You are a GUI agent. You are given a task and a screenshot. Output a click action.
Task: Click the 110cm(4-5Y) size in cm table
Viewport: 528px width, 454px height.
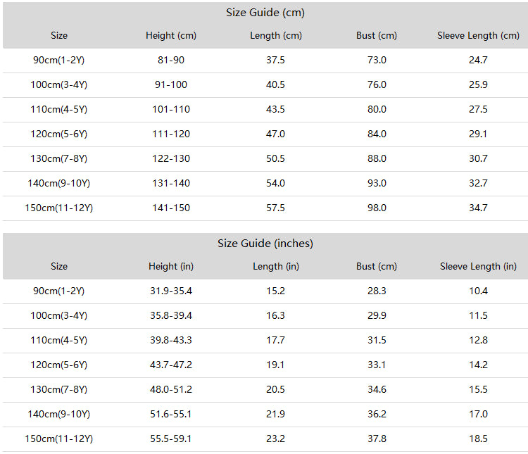point(58,110)
